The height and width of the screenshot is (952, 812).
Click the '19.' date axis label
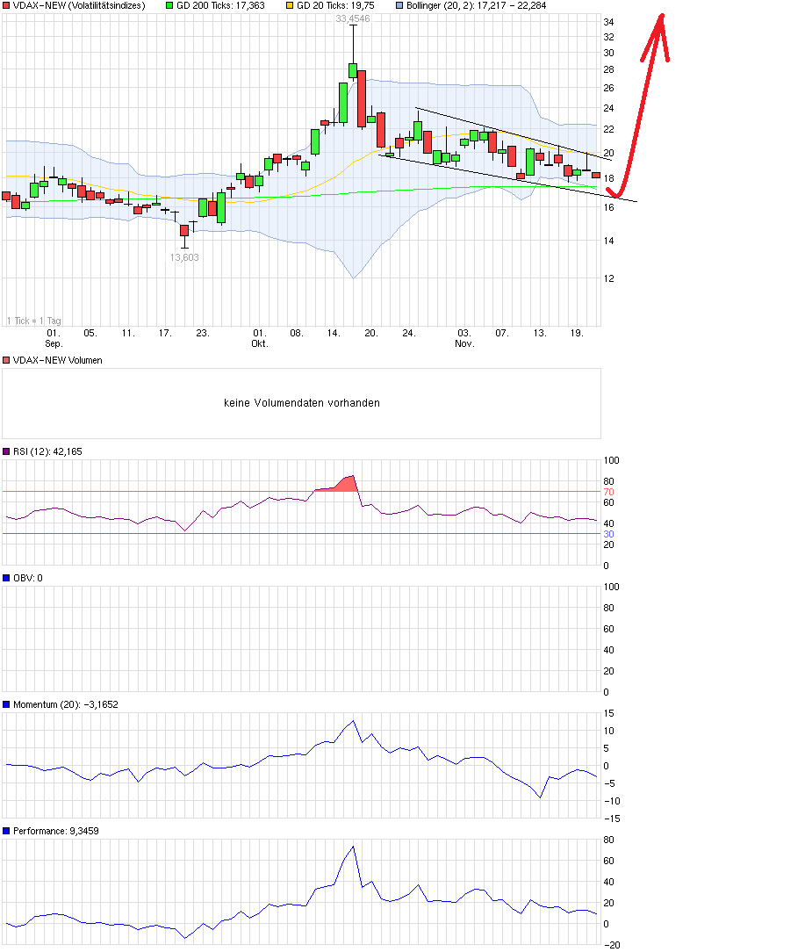point(577,333)
